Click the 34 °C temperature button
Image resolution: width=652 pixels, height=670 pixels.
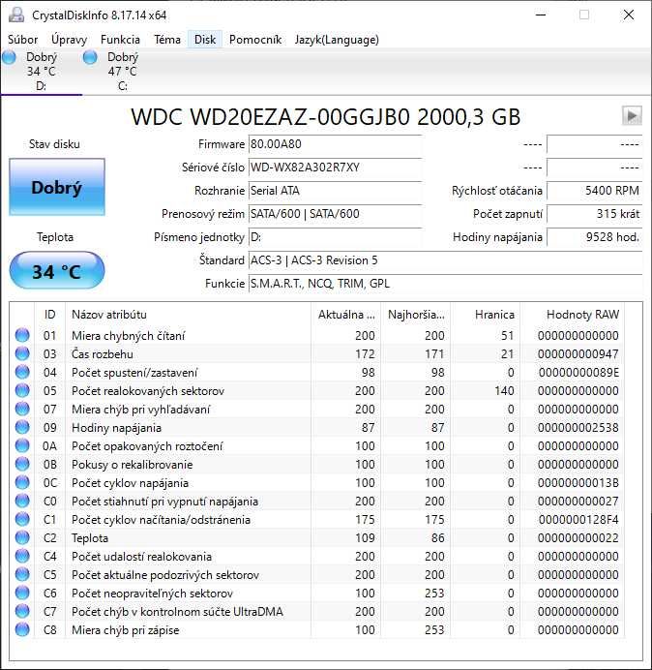click(x=57, y=271)
